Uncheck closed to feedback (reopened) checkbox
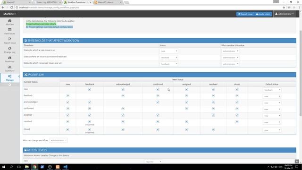Screen dimensions: 302x170 coord(90,129)
